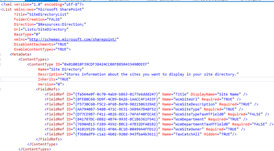
Task: Open the schemas.microsoft.com/sharepoint hyperlink
Action: 73,39
